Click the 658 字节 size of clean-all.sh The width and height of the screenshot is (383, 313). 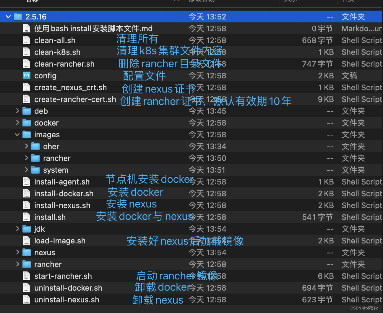click(x=317, y=40)
